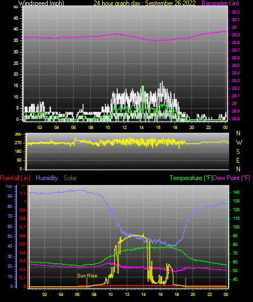Click the 0.6 rainfall scale value
Image resolution: width=253 pixels, height=302 pixels.
(x=23, y=236)
